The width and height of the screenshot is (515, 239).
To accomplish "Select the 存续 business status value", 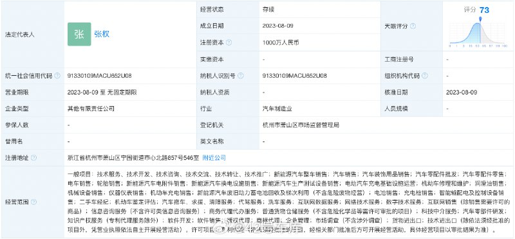I will click(x=268, y=10).
